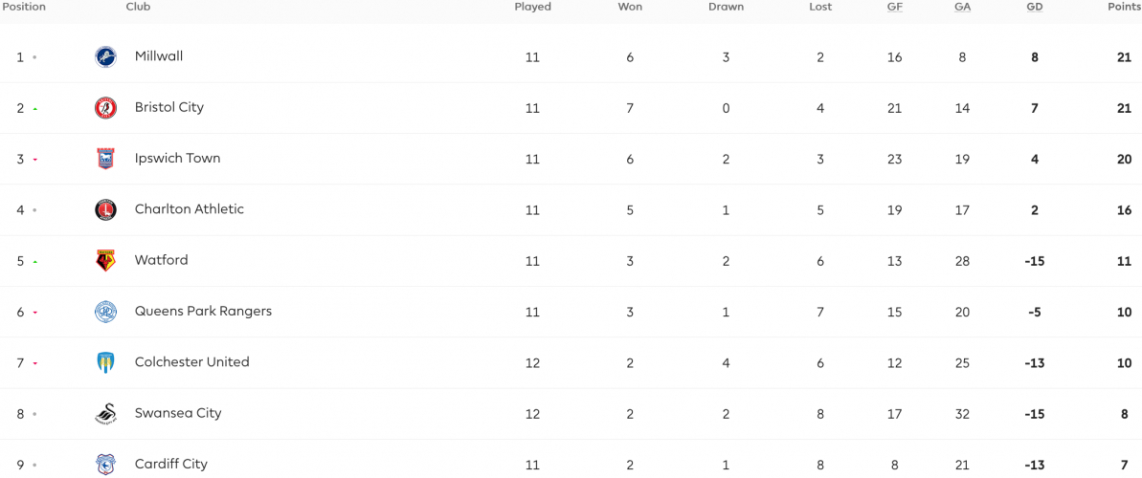Click the Watford club crest
The image size is (1142, 478).
[x=105, y=260]
